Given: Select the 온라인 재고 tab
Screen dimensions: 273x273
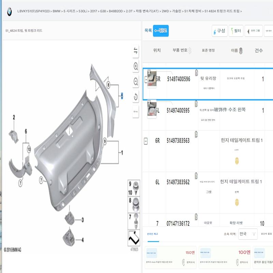Looking at the screenshot, I should click(152, 234).
